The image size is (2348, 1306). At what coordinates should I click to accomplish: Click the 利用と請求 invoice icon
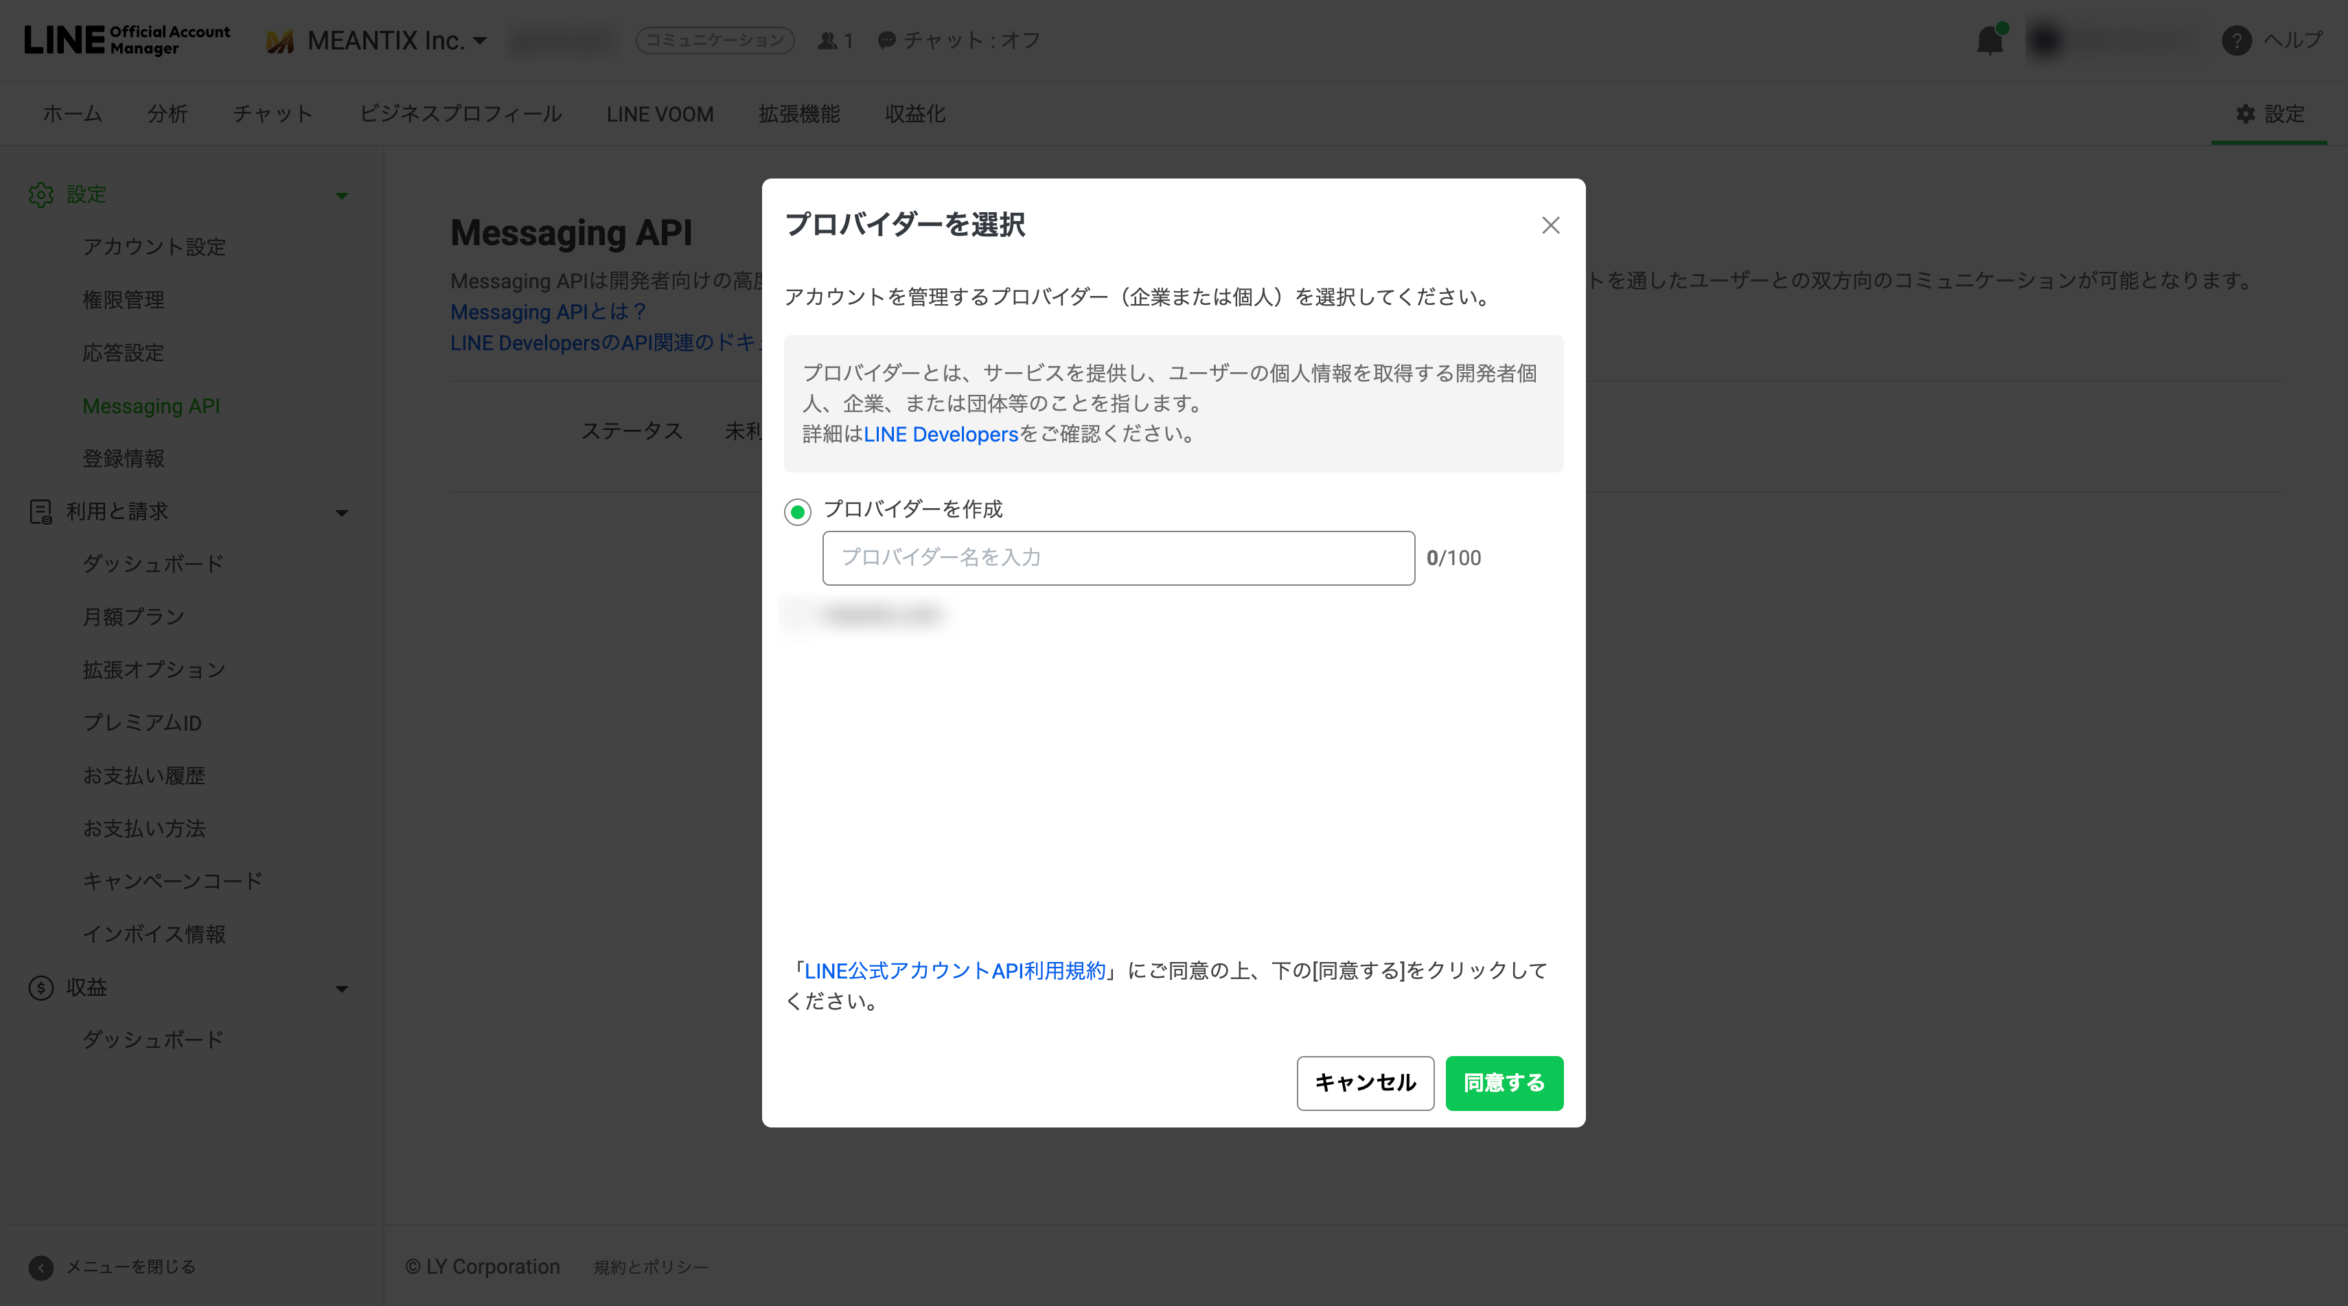pyautogui.click(x=41, y=512)
